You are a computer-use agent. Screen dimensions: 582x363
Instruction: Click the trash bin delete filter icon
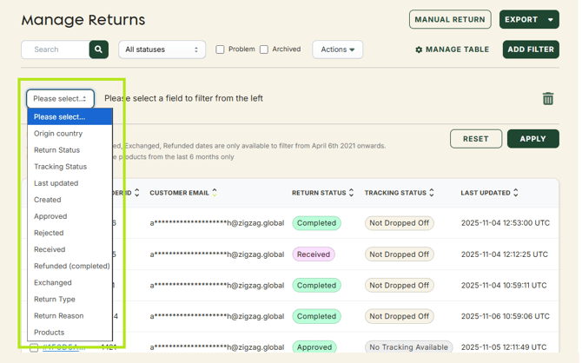(547, 99)
